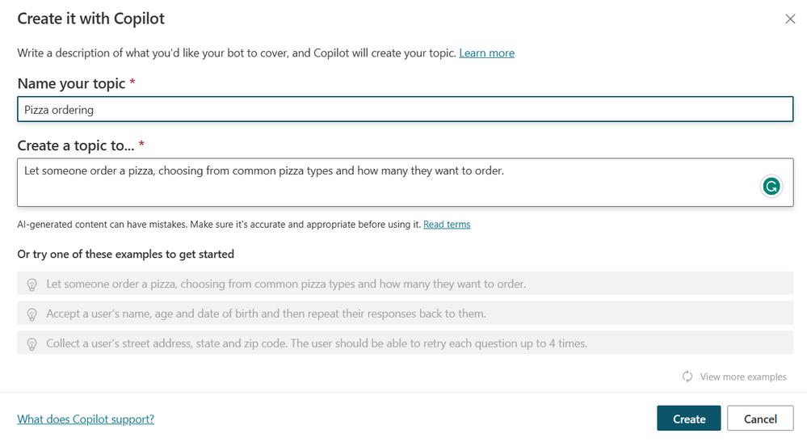Open the Read terms link

pyautogui.click(x=447, y=225)
